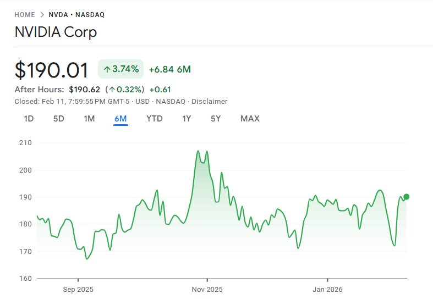
Task: Go to the HOME breadcrumb link
Action: tap(25, 15)
